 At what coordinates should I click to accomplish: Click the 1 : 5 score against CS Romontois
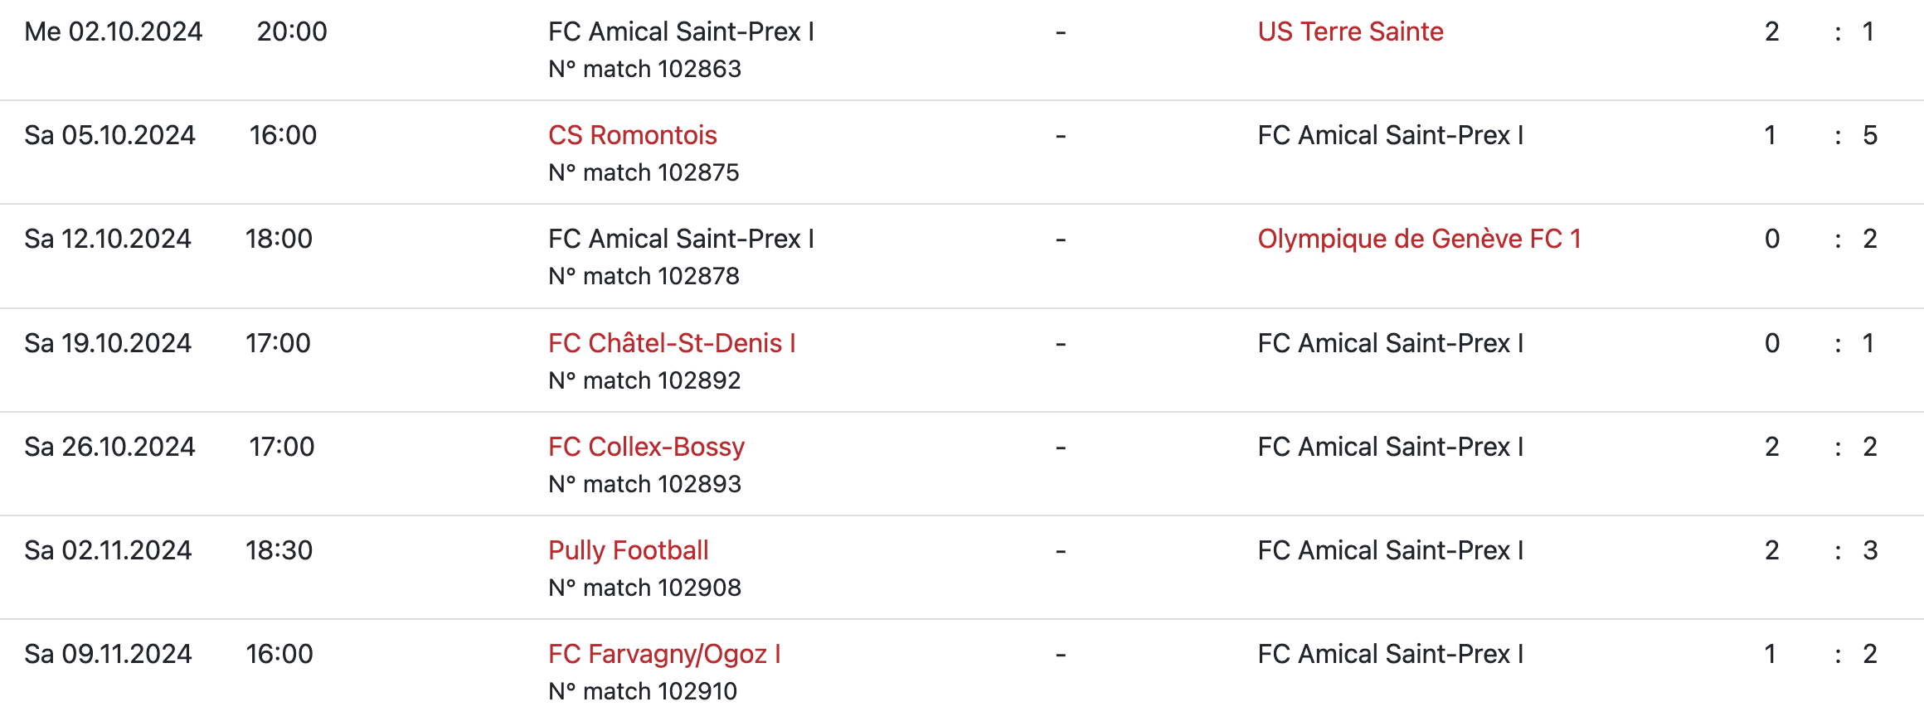[x=1820, y=135]
